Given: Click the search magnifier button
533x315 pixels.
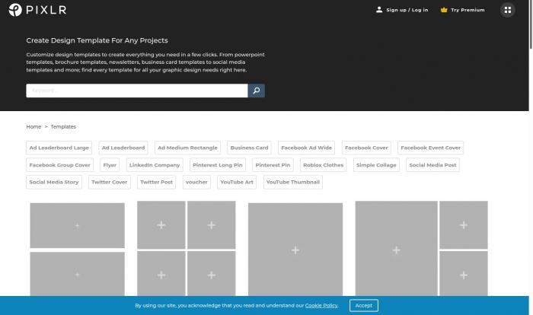Looking at the screenshot, I should [x=257, y=91].
